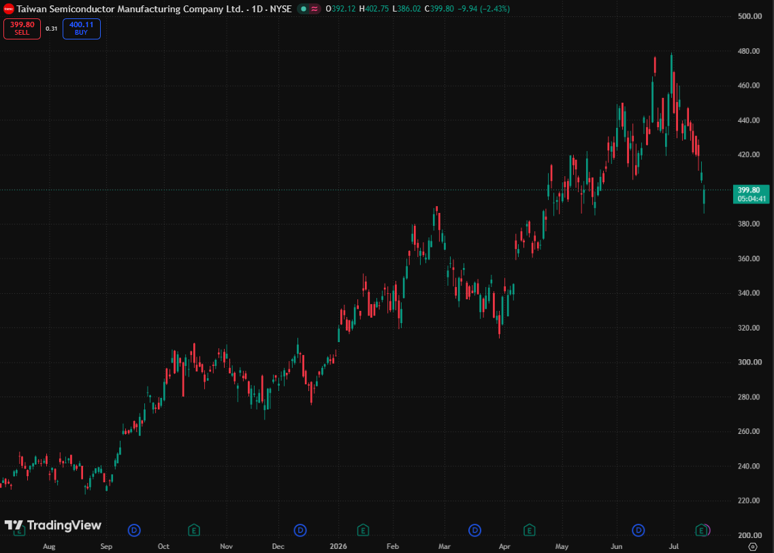Click the high value H402.75

tap(374, 9)
